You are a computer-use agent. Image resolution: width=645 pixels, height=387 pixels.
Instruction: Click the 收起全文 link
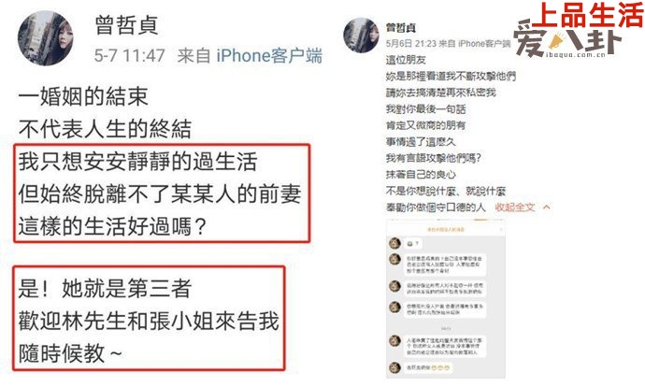(x=515, y=208)
